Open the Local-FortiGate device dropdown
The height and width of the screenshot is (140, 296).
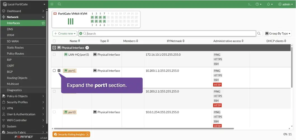[24, 4]
